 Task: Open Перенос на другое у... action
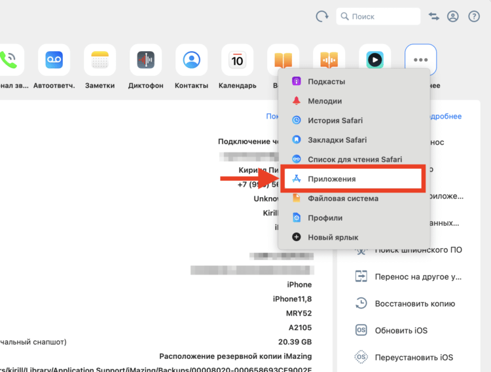[x=409, y=277]
